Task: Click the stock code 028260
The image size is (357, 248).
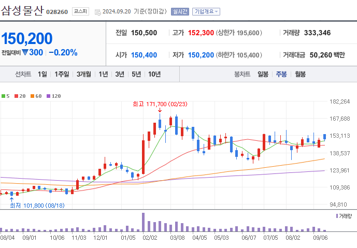Action: pyautogui.click(x=57, y=12)
